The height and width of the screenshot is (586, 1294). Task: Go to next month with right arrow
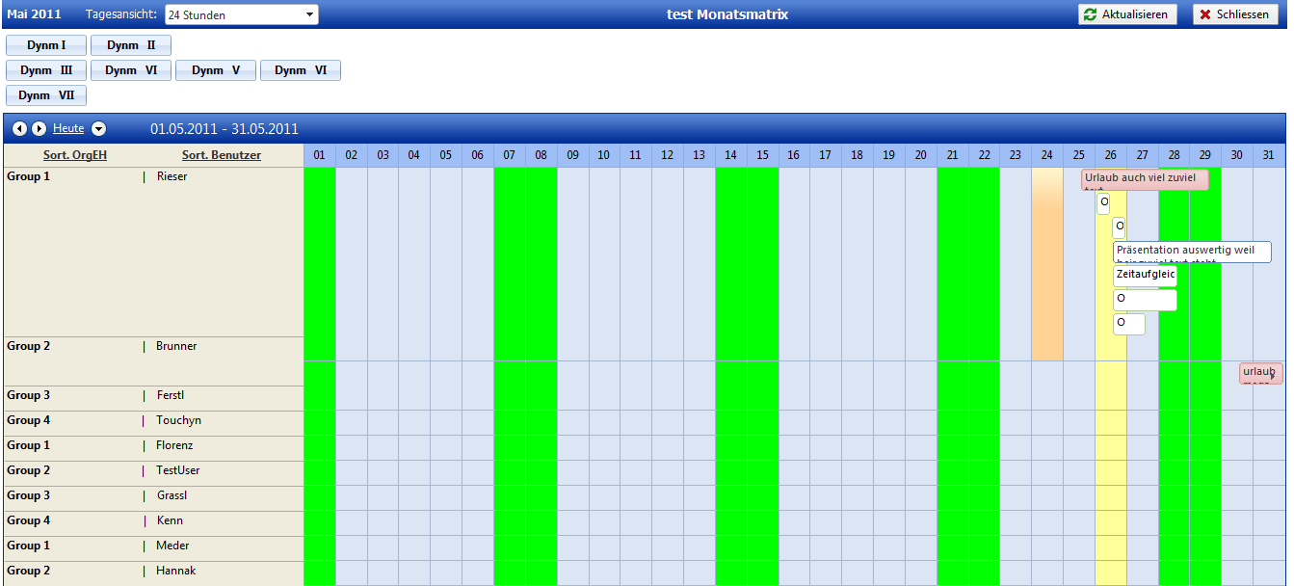tap(39, 128)
